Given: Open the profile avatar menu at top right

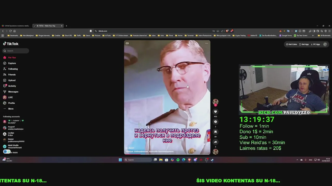Looking at the screenshot, I should point(325,44).
